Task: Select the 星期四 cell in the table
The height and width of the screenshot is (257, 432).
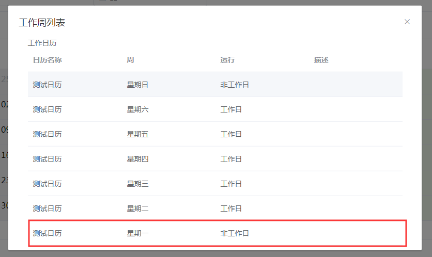Action: 137,159
